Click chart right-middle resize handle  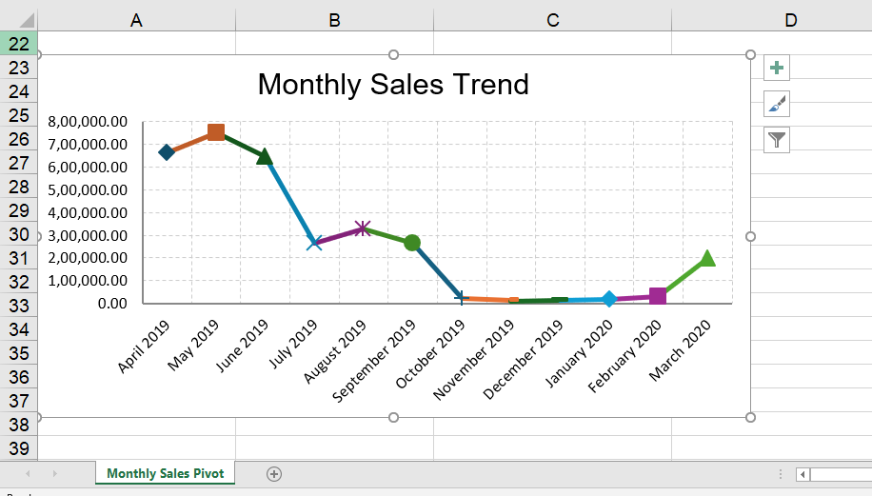[x=750, y=236]
